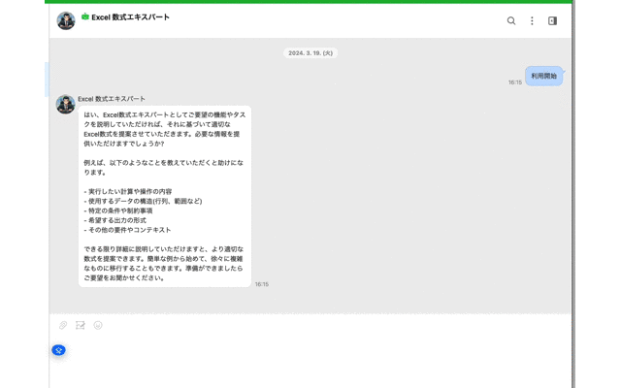The width and height of the screenshot is (621, 388).
Task: Open the three-dot more options menu
Action: tap(532, 20)
